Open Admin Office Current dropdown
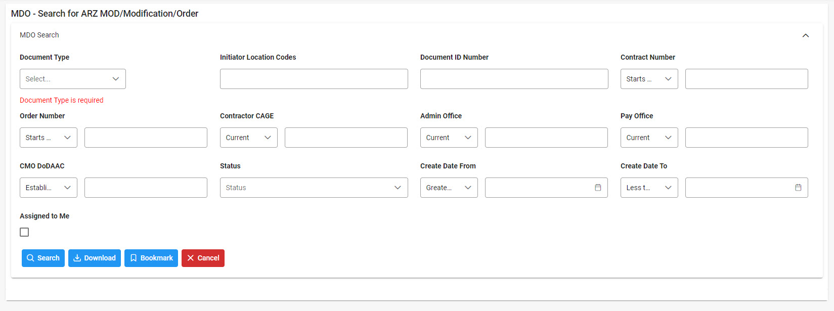 [449, 138]
